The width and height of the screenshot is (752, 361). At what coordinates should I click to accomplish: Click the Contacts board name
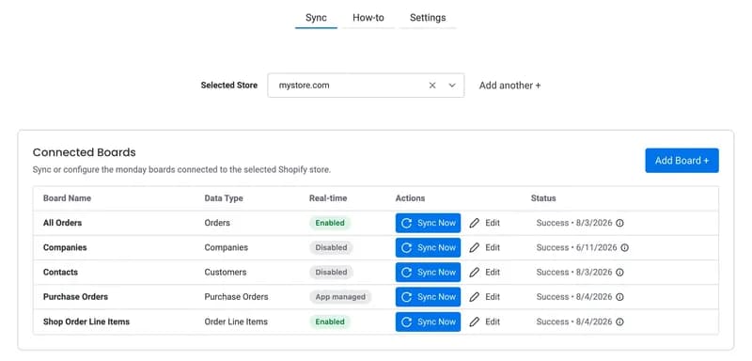coord(60,272)
